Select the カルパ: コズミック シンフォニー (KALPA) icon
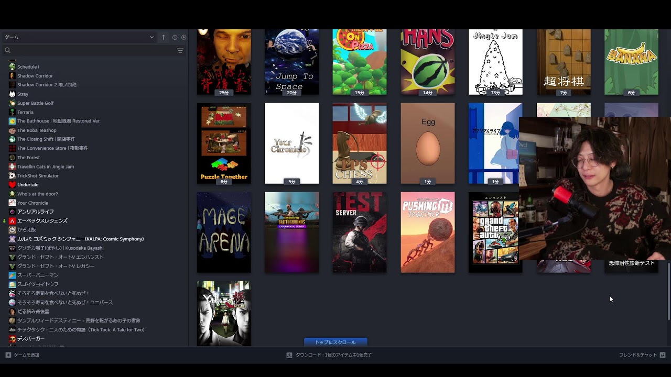This screenshot has height=377, width=671. pos(12,239)
